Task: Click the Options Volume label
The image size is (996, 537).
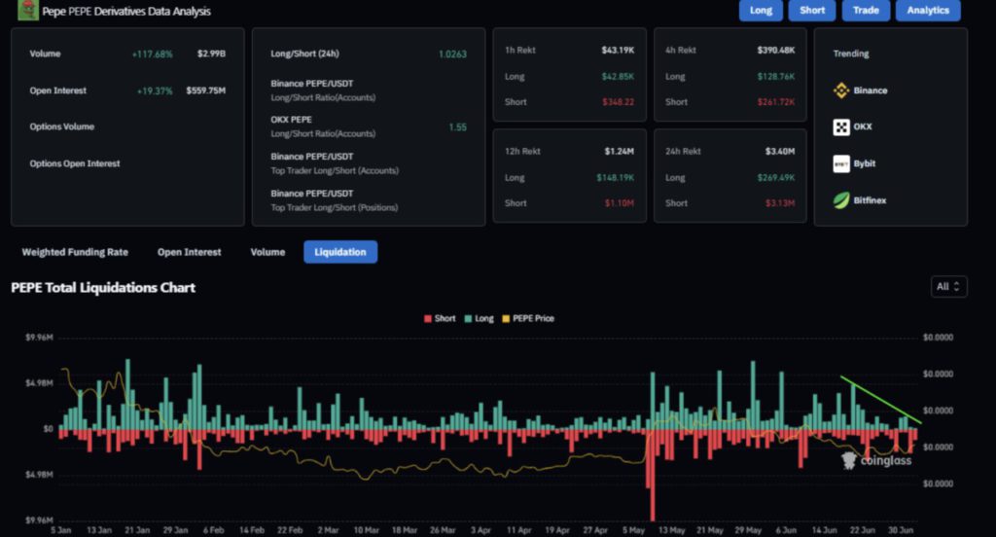Action: tap(61, 127)
